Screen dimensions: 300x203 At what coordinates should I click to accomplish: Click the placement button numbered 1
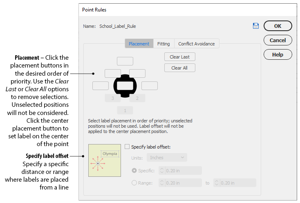[125, 111]
